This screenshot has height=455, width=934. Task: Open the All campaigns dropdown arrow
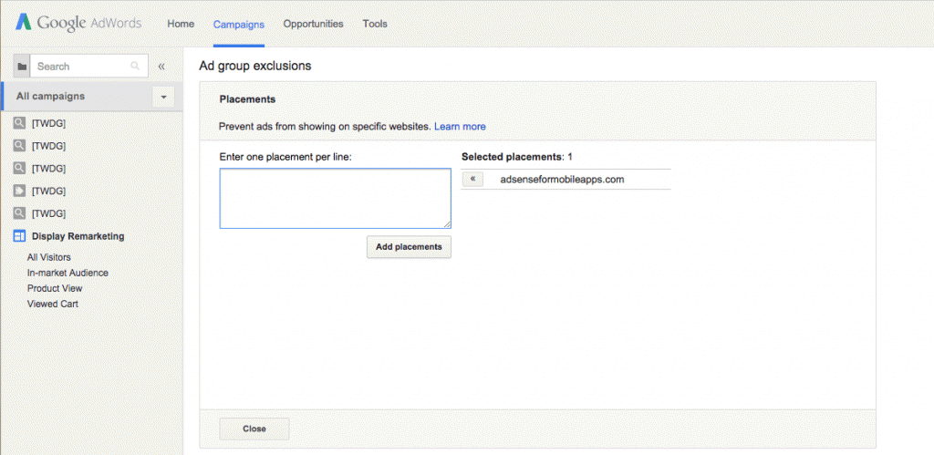pos(163,97)
